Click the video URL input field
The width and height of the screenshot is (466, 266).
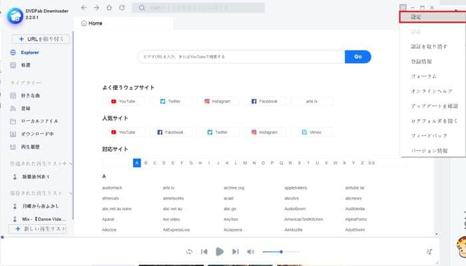click(x=241, y=57)
